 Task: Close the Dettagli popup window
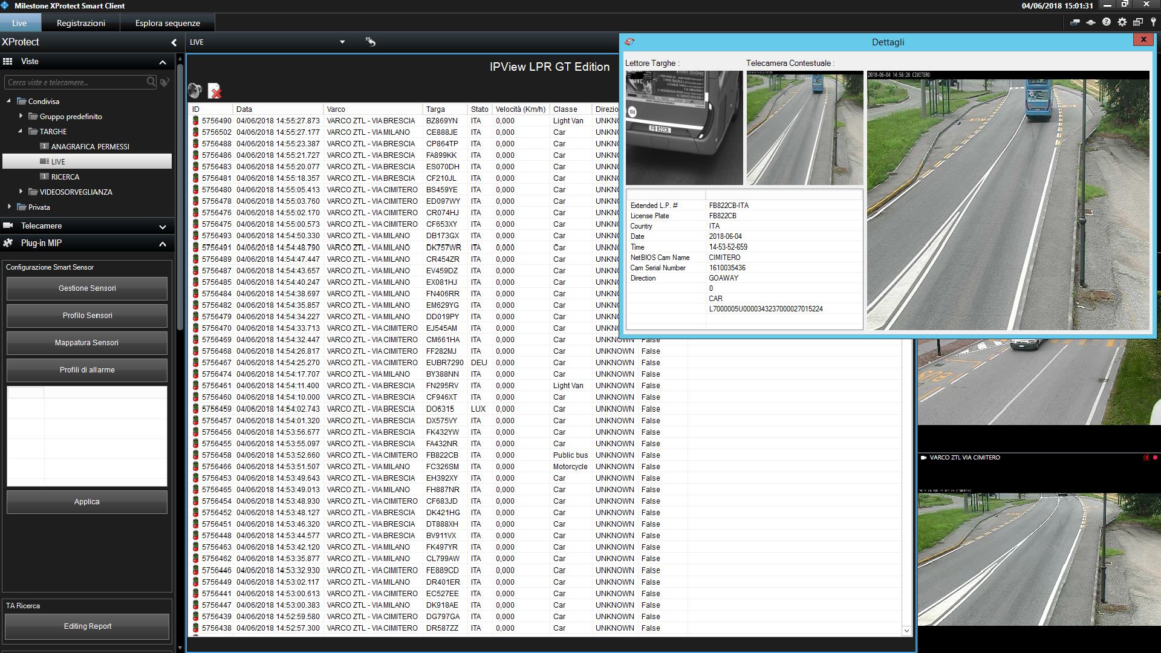click(1143, 39)
